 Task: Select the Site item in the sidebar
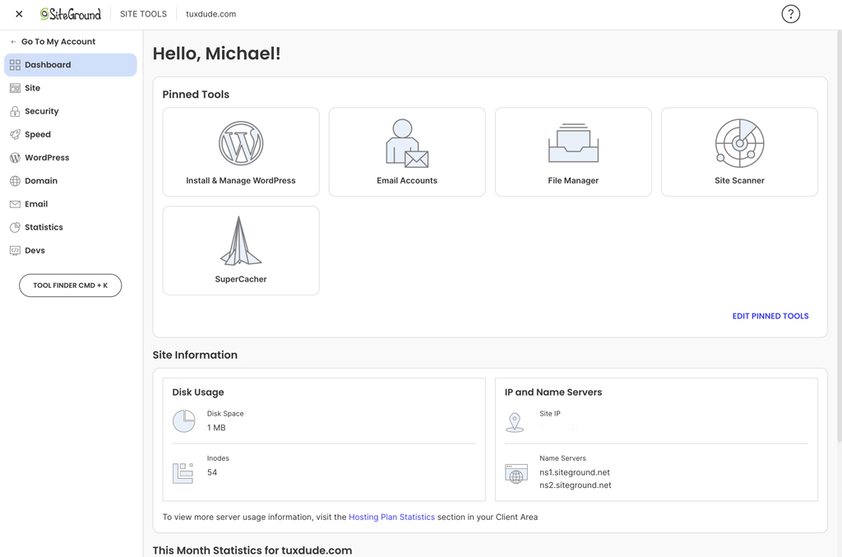pyautogui.click(x=32, y=88)
